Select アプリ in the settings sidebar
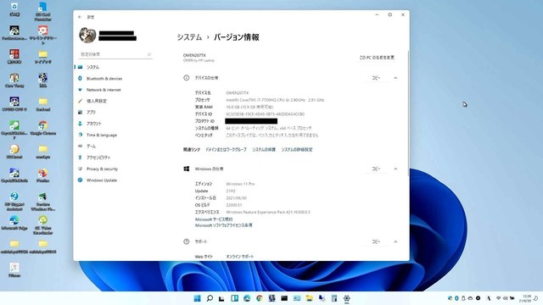 [91, 113]
